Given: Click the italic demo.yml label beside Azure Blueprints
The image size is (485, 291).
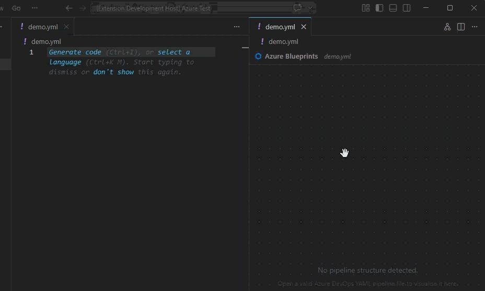Looking at the screenshot, I should click(x=338, y=57).
